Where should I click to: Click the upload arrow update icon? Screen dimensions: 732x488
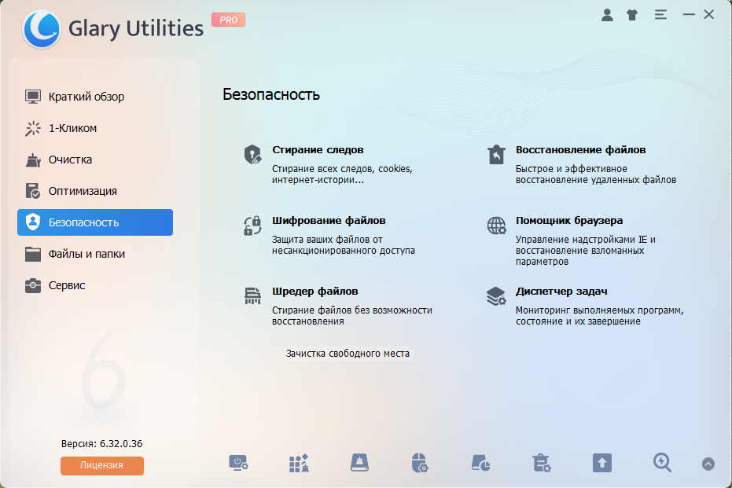601,463
